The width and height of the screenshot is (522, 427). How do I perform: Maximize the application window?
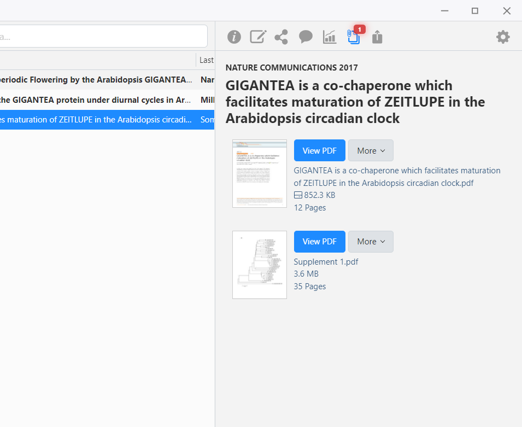pos(475,11)
